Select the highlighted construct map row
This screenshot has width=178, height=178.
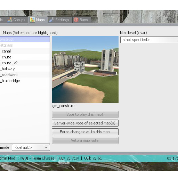[25, 39]
